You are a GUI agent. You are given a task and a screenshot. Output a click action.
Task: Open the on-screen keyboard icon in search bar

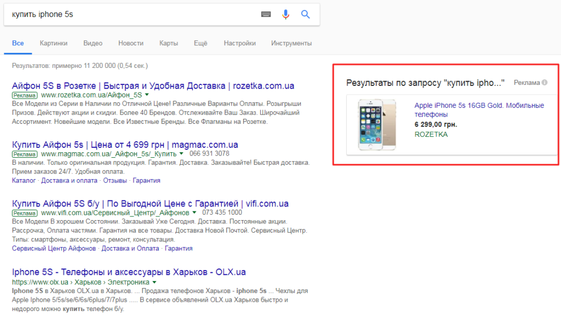[266, 14]
